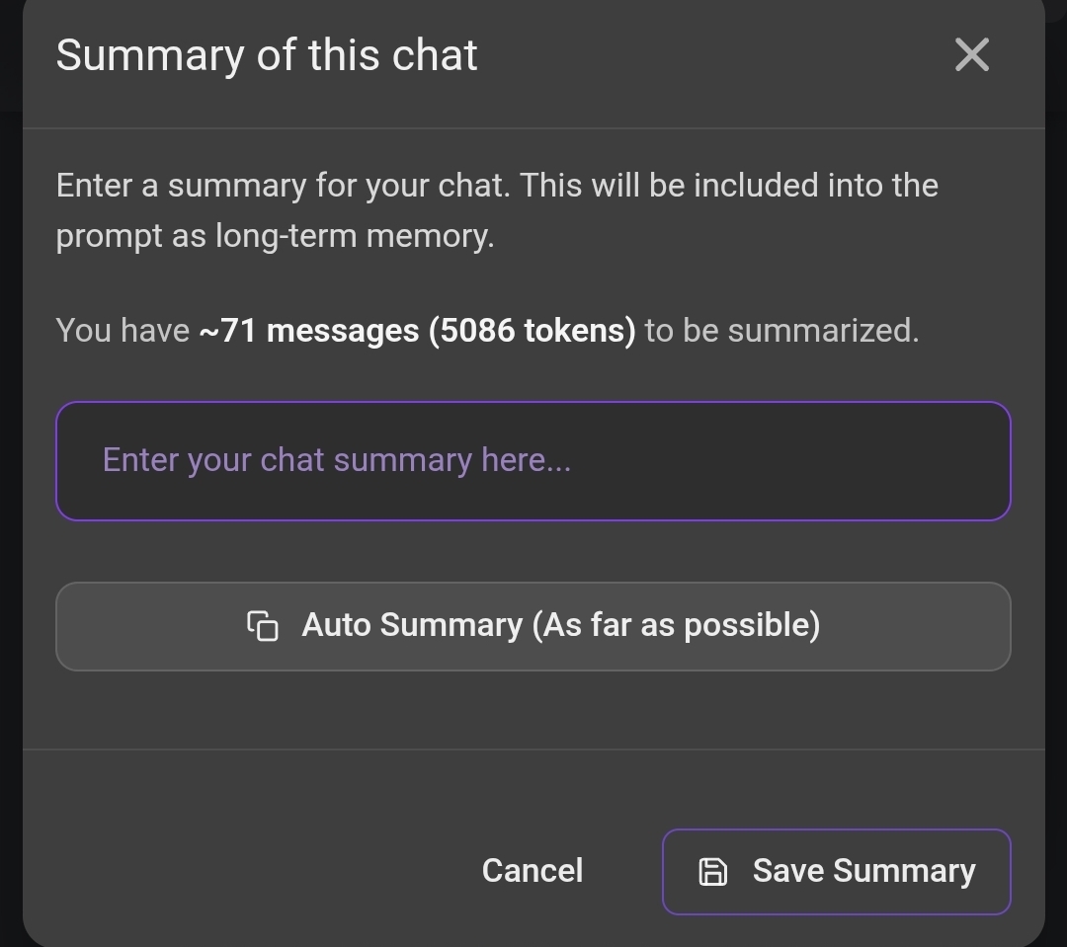Click the "to be summarized" text
The image size is (1067, 947).
pos(780,330)
